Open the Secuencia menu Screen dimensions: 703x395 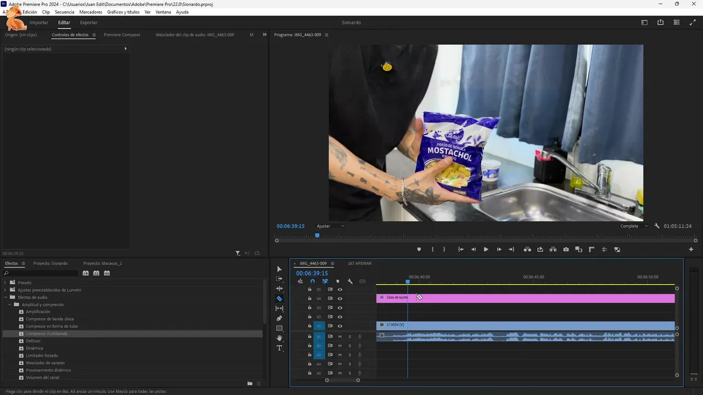(64, 12)
